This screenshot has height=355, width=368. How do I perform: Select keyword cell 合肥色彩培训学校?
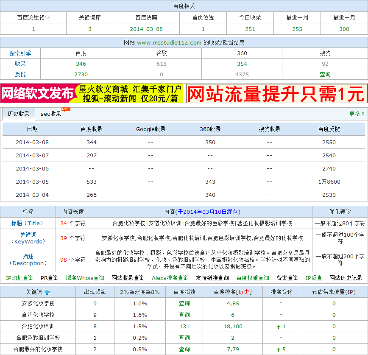point(38,338)
